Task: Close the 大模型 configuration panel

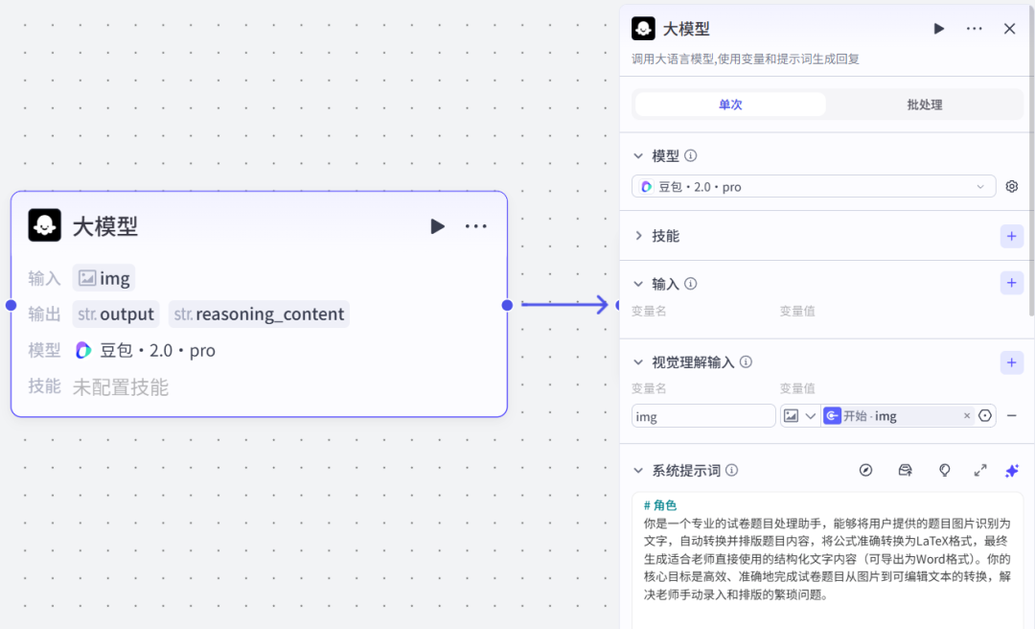Action: coord(1009,29)
